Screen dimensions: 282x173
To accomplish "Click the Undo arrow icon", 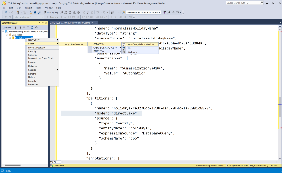I will click(x=97, y=12).
